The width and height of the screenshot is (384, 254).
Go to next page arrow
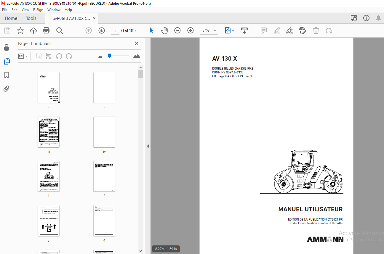pos(102,30)
